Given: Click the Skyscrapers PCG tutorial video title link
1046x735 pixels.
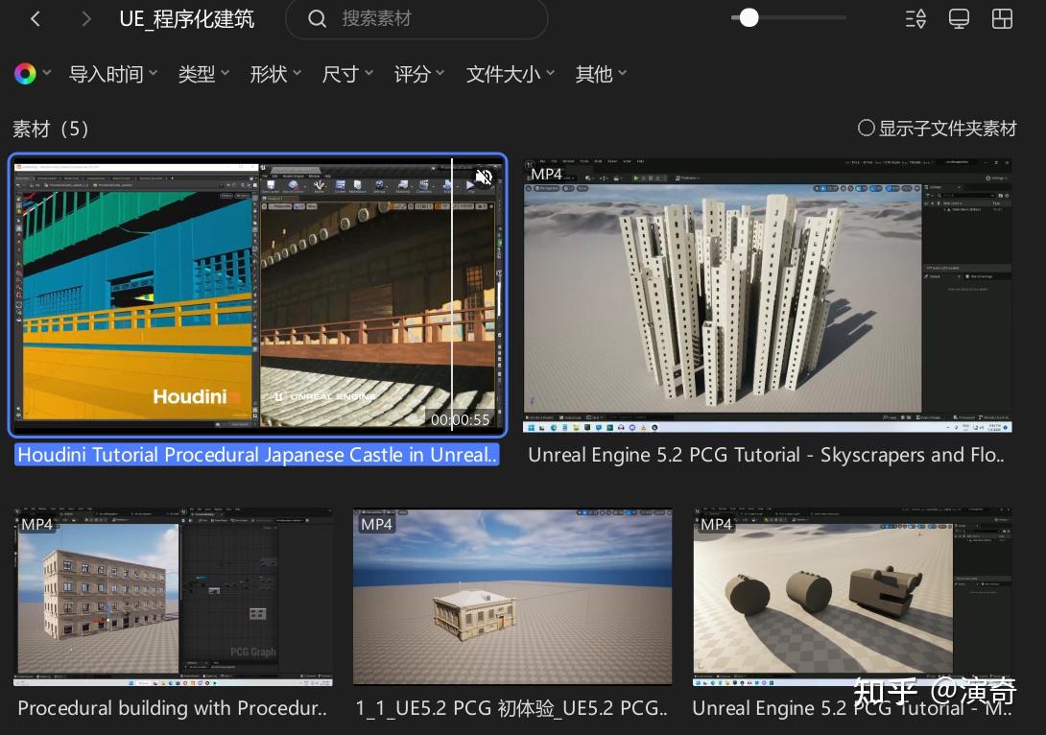Looking at the screenshot, I should tap(766, 455).
